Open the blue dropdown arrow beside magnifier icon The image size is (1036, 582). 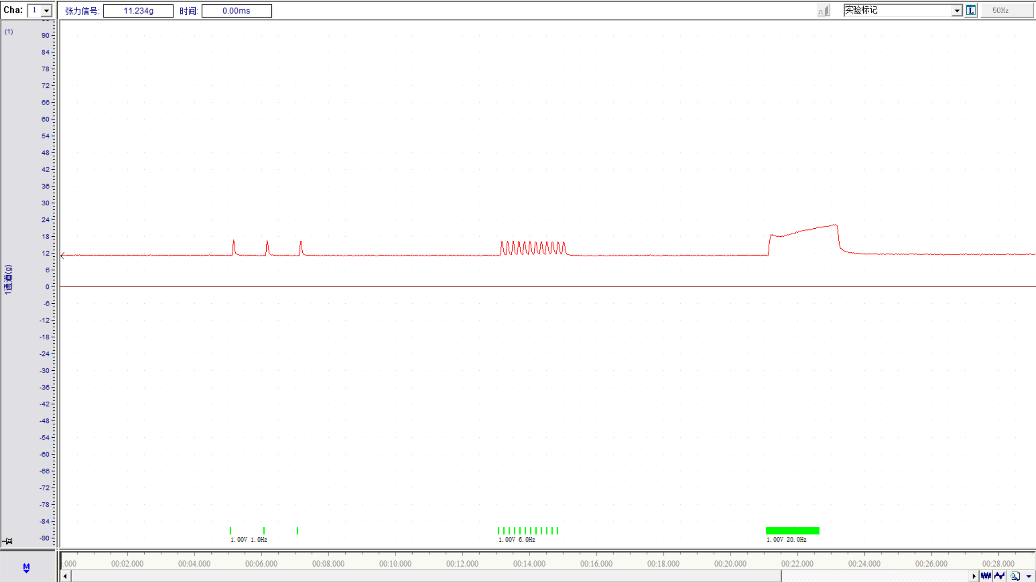(x=1029, y=576)
